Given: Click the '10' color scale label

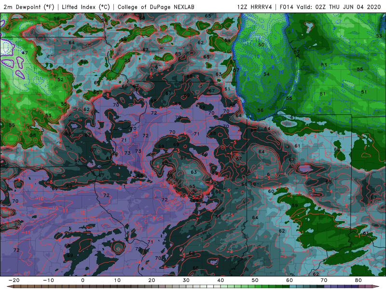Looking at the screenshot, I should pos(117,280).
